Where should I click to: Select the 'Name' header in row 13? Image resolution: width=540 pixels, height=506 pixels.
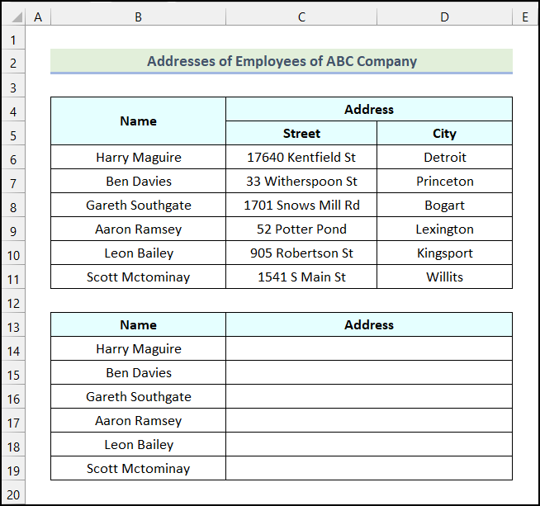click(x=138, y=324)
